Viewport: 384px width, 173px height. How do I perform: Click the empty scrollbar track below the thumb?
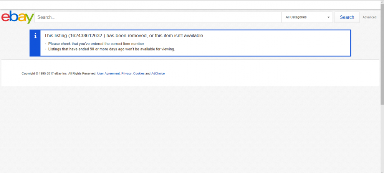382,138
